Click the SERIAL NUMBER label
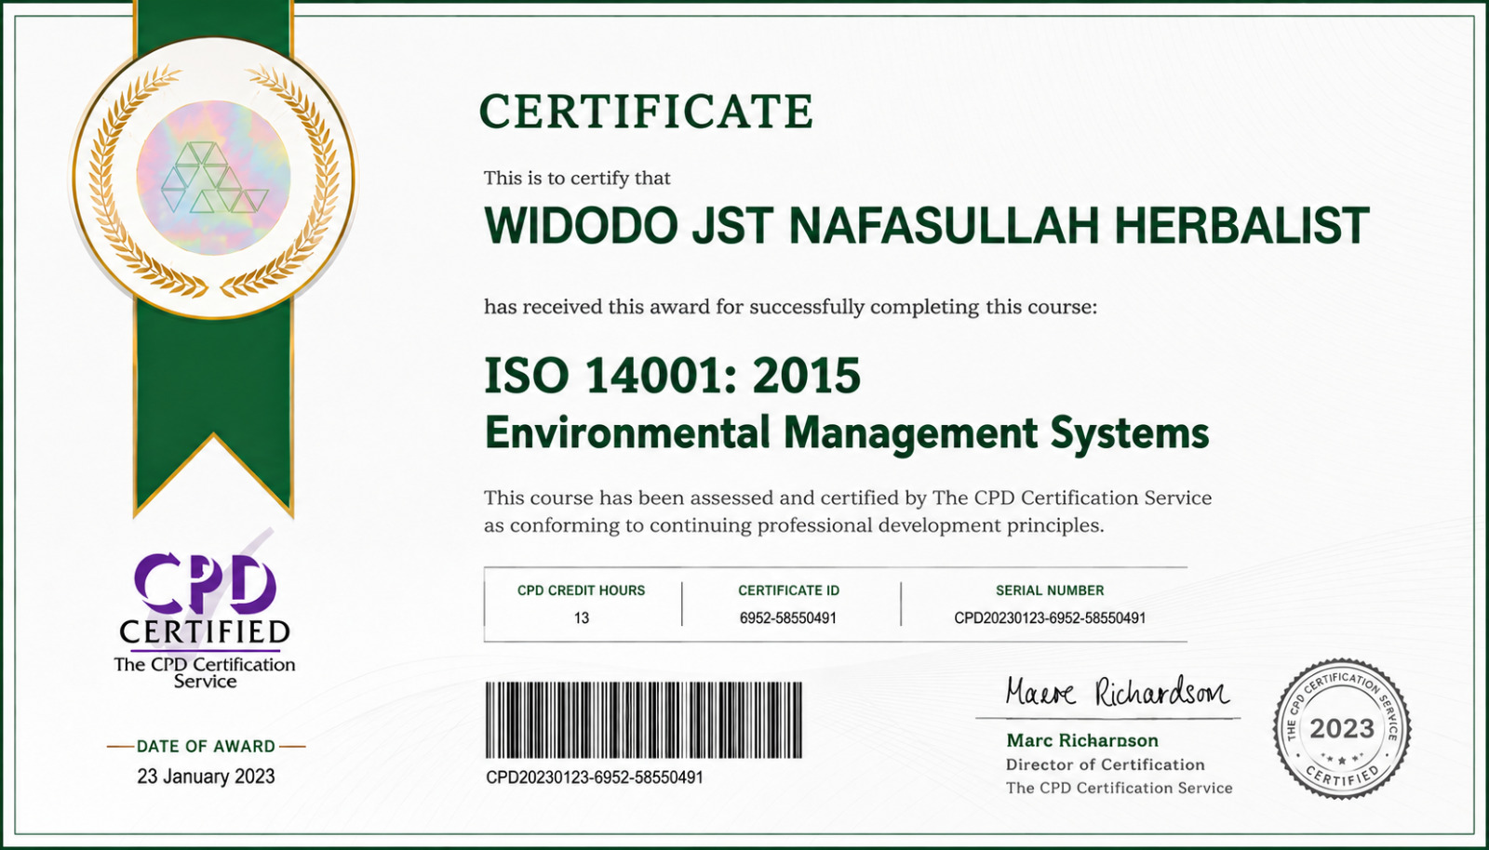 (1050, 591)
